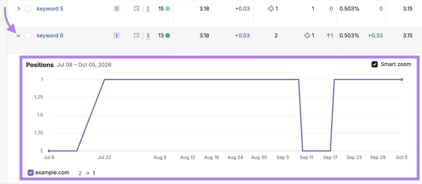This screenshot has height=184, width=422.
Task: Click the 13 difficulty value for keyword 6
Action: coord(161,36)
